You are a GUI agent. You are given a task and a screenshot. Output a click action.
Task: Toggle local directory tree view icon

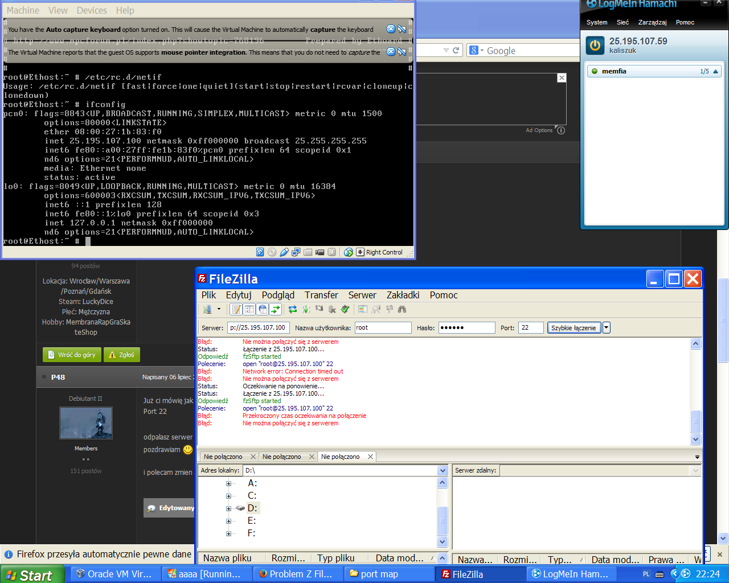coord(249,309)
